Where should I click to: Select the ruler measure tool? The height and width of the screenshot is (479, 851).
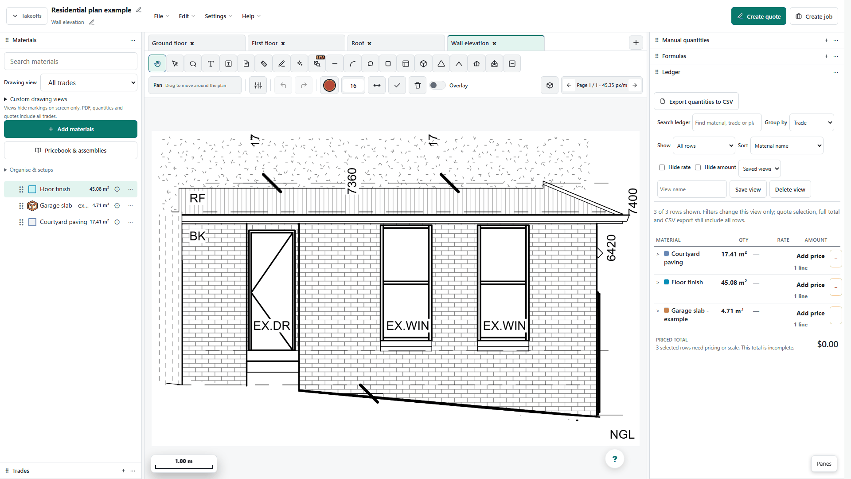(264, 64)
